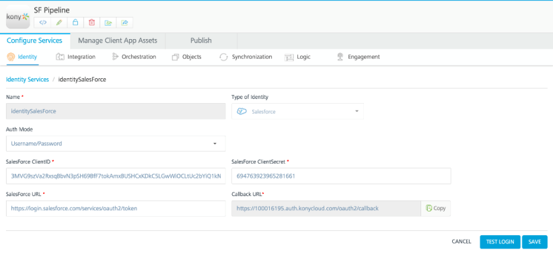The width and height of the screenshot is (553, 264).
Task: Click the TEST LOGIN button
Action: pos(500,242)
